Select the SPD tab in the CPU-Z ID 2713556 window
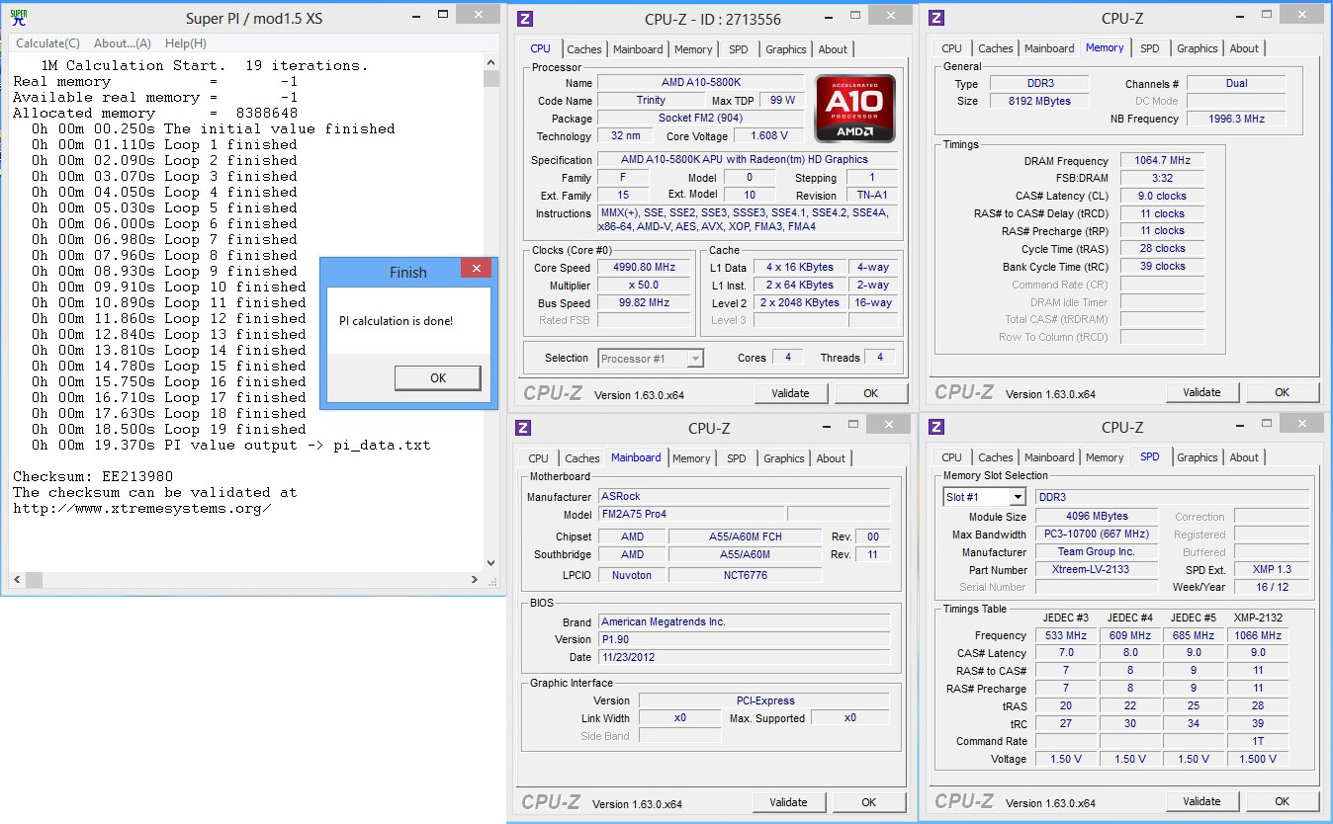This screenshot has height=824, width=1333. tap(739, 49)
